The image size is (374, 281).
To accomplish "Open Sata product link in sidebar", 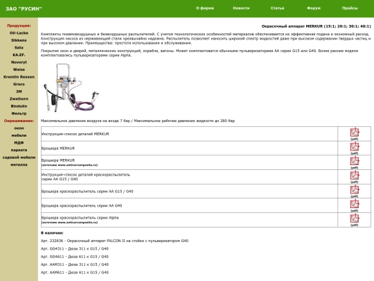I will (x=19, y=48).
